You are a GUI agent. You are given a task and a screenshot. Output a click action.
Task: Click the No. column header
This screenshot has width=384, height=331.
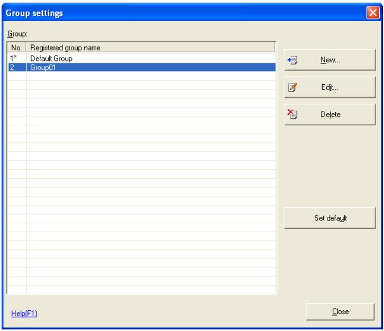16,48
